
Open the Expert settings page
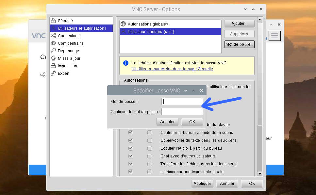point(81,73)
